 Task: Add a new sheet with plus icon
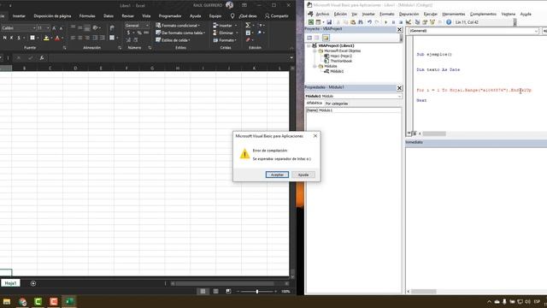click(x=32, y=283)
